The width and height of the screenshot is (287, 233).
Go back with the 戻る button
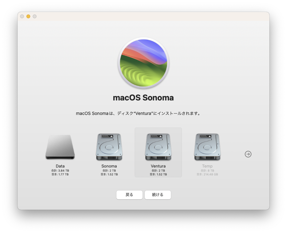click(x=129, y=195)
